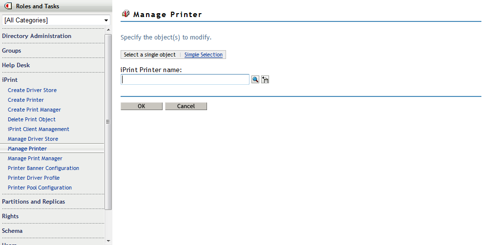
Task: Click sidebar scrollbar up arrow
Action: tap(108, 30)
